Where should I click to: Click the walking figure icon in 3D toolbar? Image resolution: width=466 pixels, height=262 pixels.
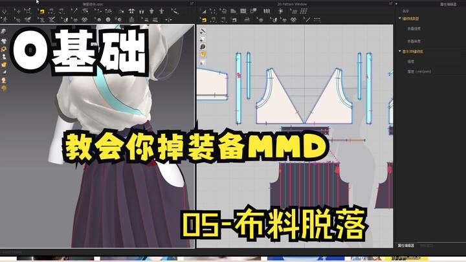coord(5,20)
